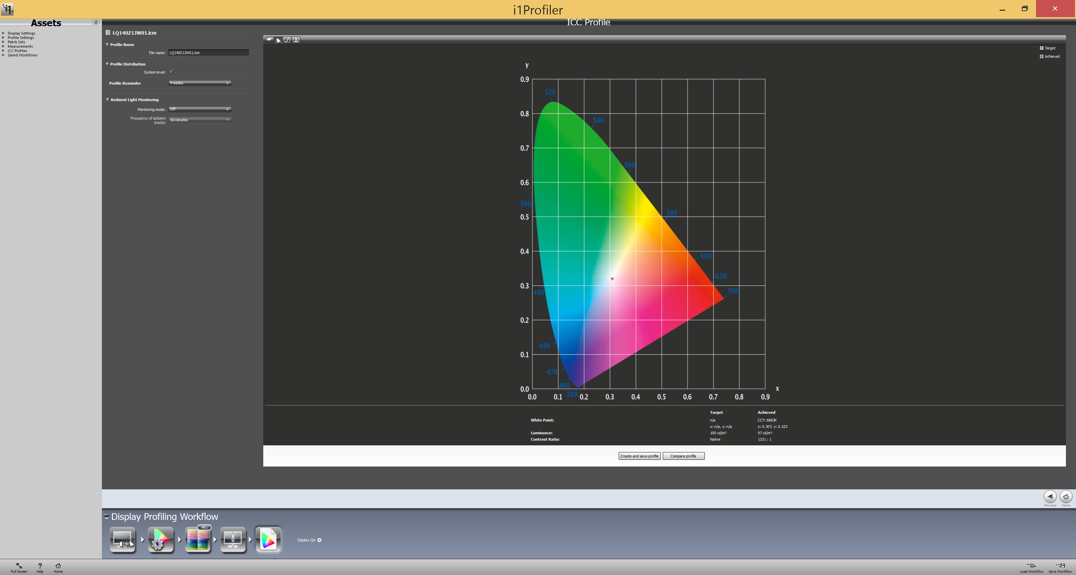1076x575 pixels.
Task: Restore down the i1Profiler window
Action: pos(1025,9)
